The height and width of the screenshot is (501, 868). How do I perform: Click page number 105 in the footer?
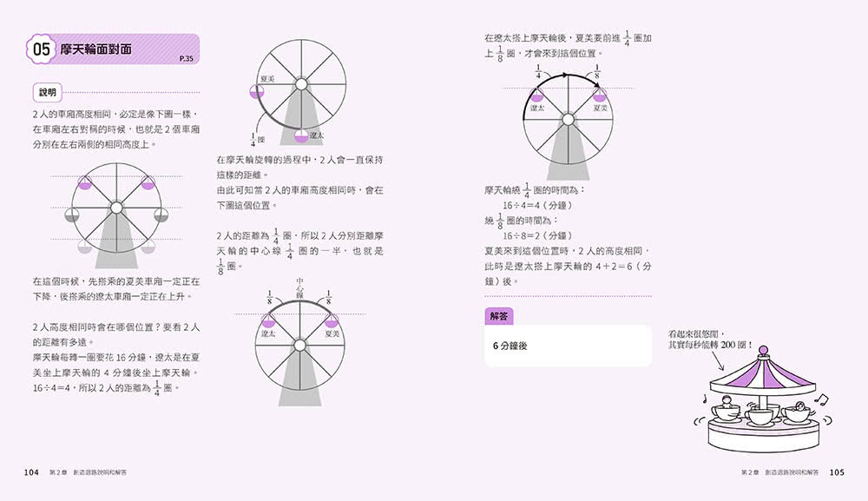837,472
